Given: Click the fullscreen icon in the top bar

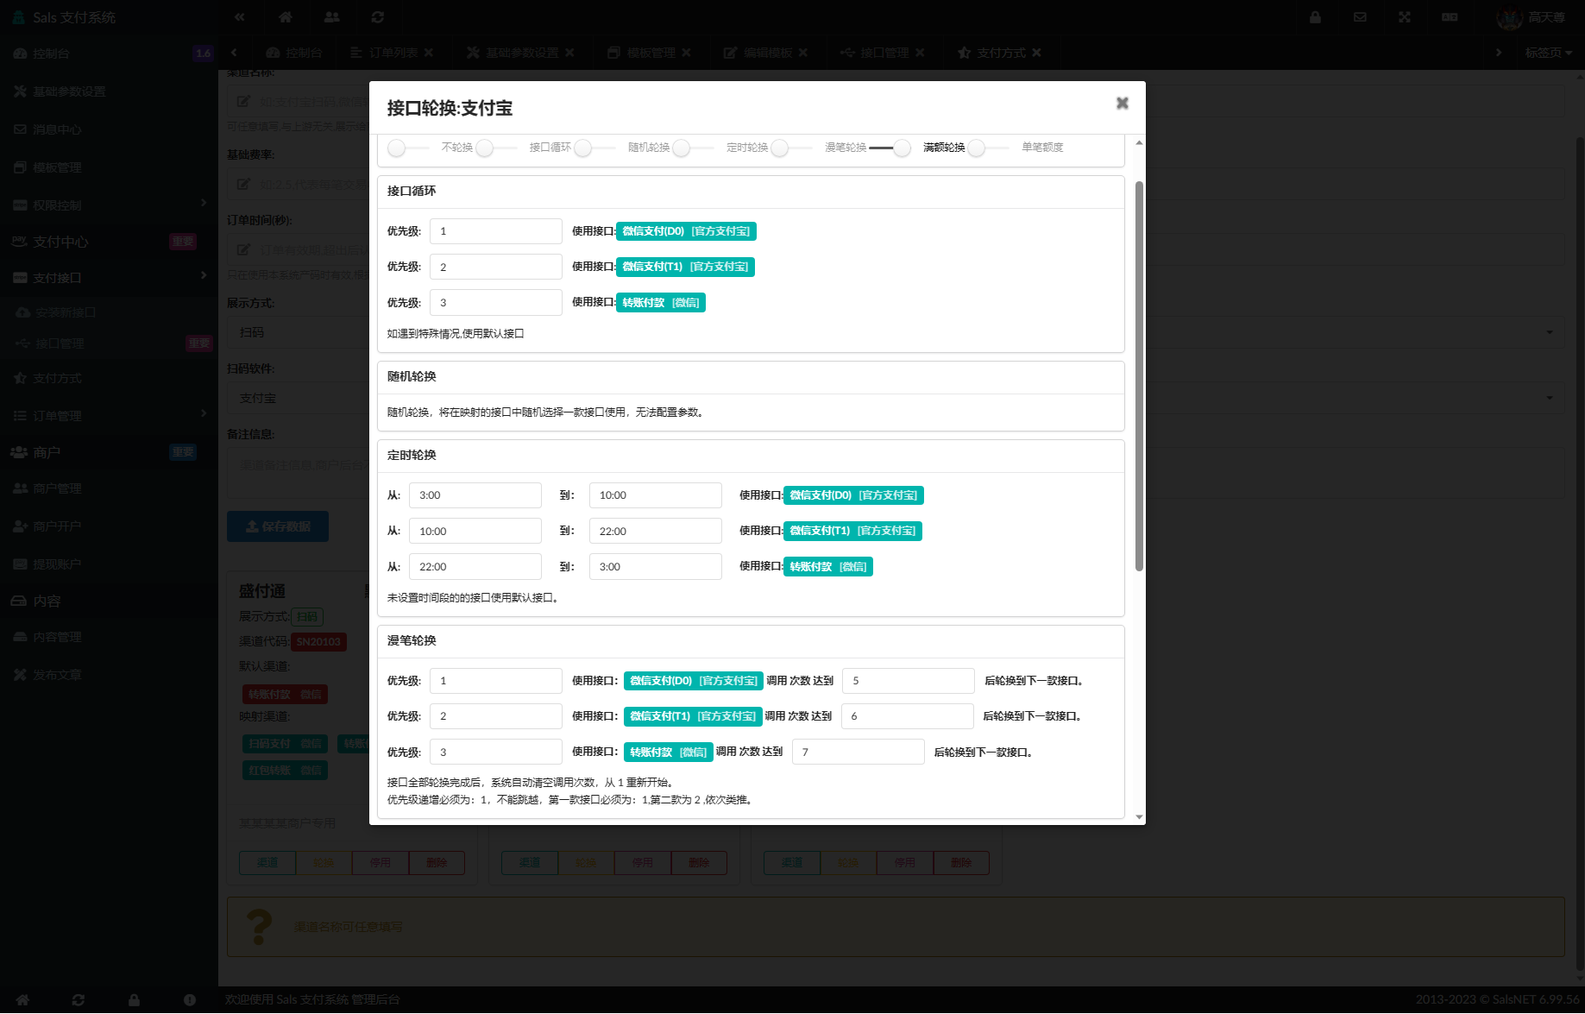Looking at the screenshot, I should [1405, 17].
